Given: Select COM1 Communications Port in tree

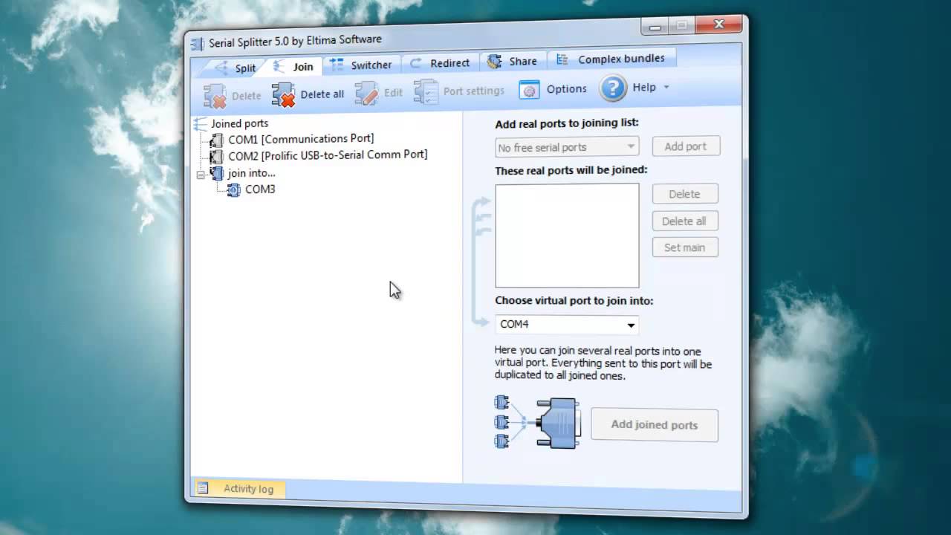Looking at the screenshot, I should (x=301, y=139).
